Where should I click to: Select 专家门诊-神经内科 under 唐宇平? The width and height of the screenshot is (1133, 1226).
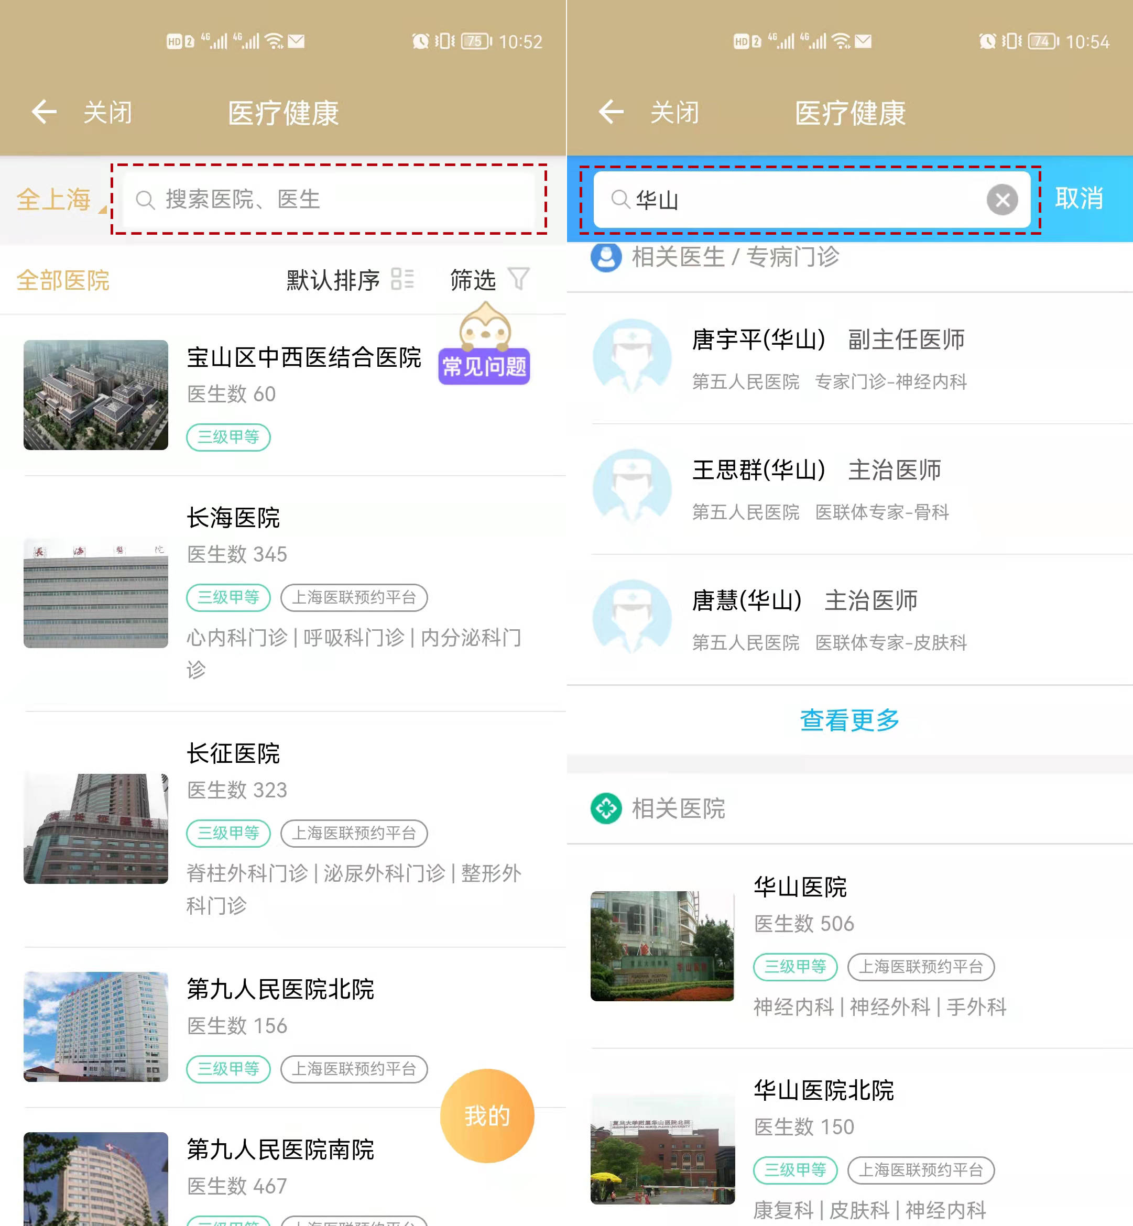coord(891,381)
